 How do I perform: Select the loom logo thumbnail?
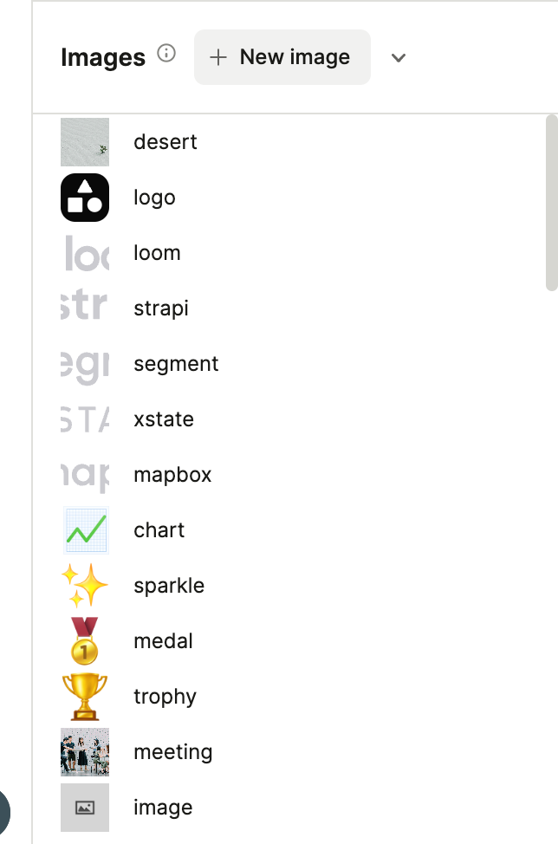coord(85,253)
